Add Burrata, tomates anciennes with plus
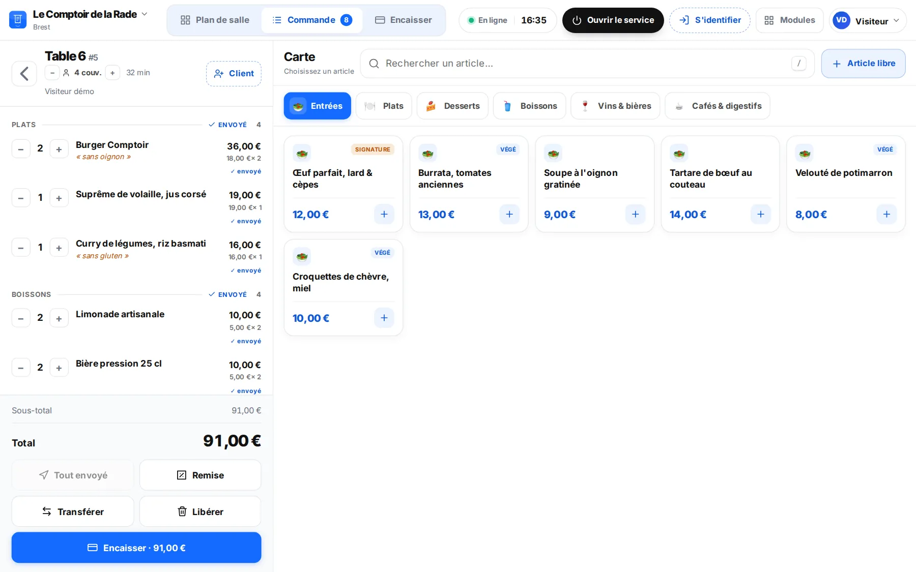Image resolution: width=916 pixels, height=572 pixels. pos(509,214)
